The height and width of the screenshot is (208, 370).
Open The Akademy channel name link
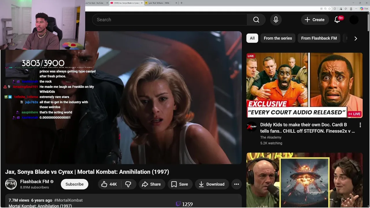point(271,137)
